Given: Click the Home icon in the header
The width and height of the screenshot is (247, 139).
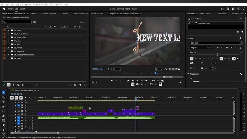Looking at the screenshot, I should 4,9.
